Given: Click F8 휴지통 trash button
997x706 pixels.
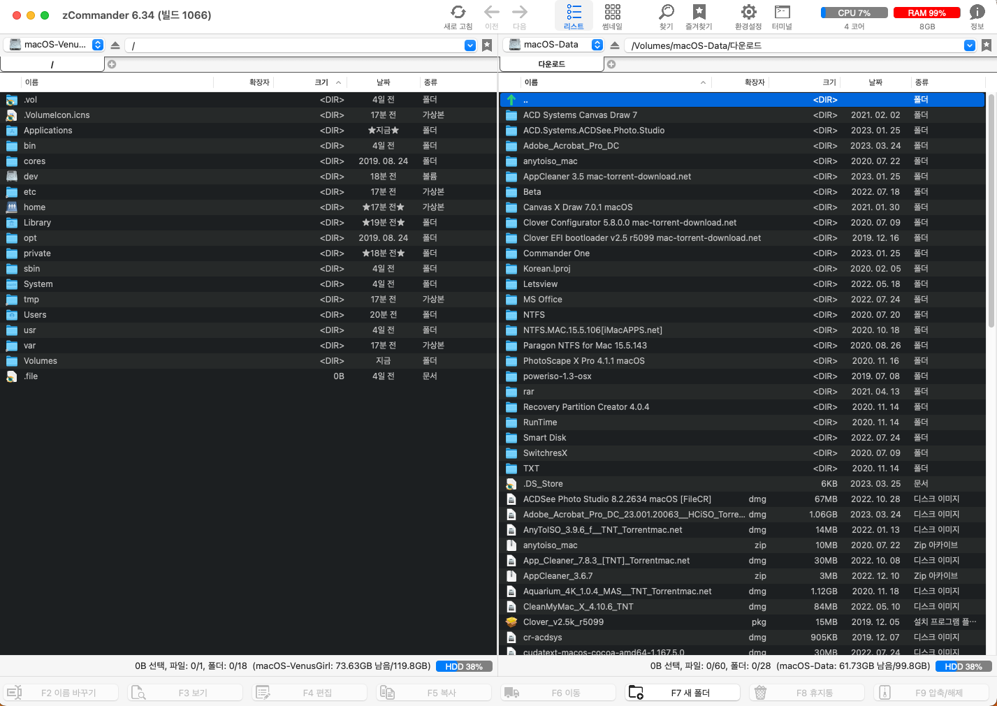Looking at the screenshot, I should (x=808, y=693).
